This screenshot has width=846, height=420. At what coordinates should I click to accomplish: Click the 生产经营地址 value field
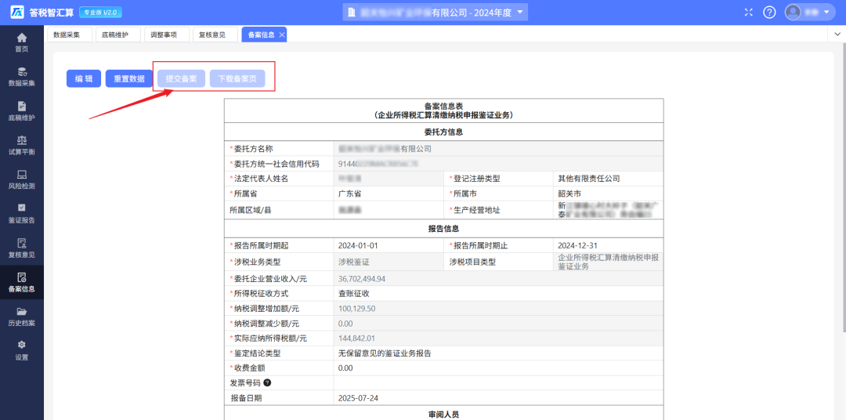coord(608,210)
